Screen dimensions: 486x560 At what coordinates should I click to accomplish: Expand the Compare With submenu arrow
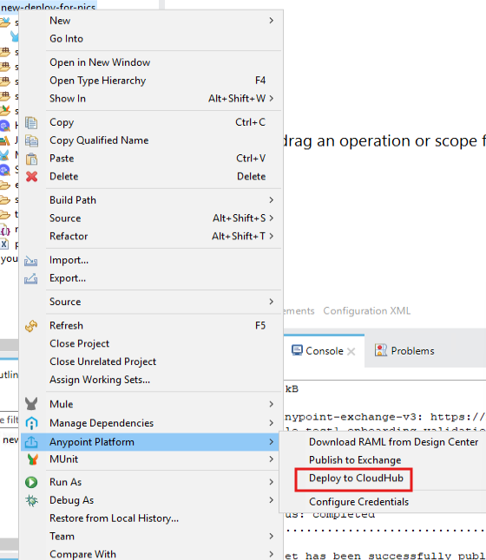click(x=272, y=554)
